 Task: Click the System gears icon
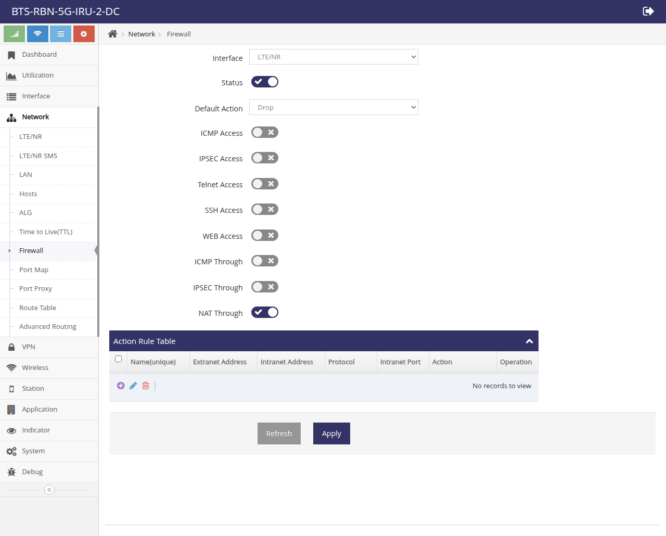[x=11, y=451]
